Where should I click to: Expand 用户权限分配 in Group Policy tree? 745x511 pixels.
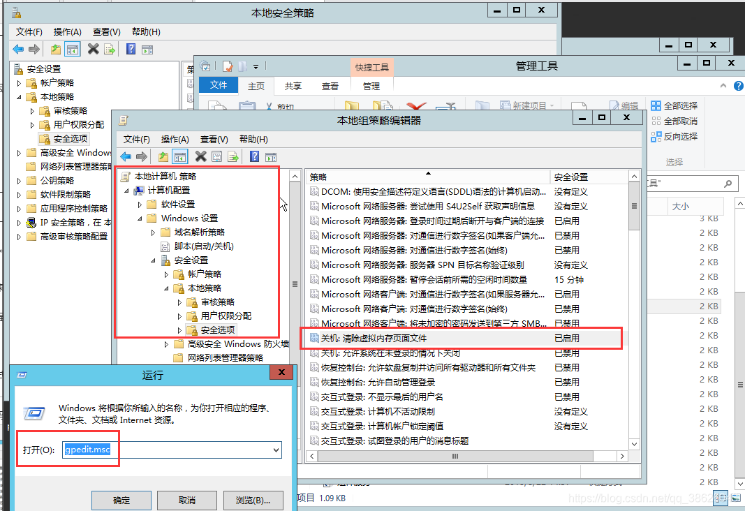coord(179,316)
